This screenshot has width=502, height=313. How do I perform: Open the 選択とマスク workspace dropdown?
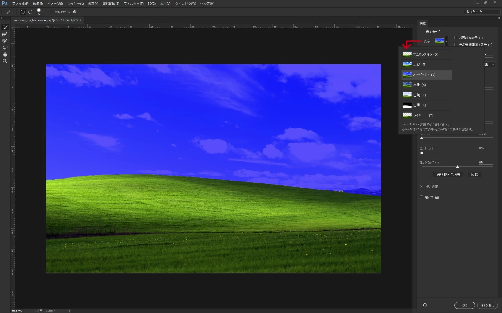pos(482,12)
